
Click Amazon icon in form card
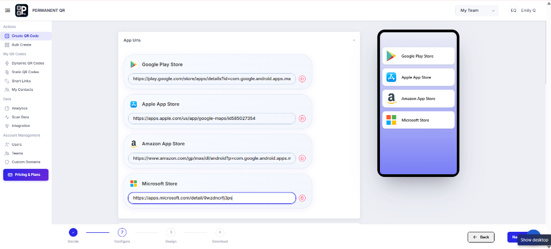click(133, 144)
